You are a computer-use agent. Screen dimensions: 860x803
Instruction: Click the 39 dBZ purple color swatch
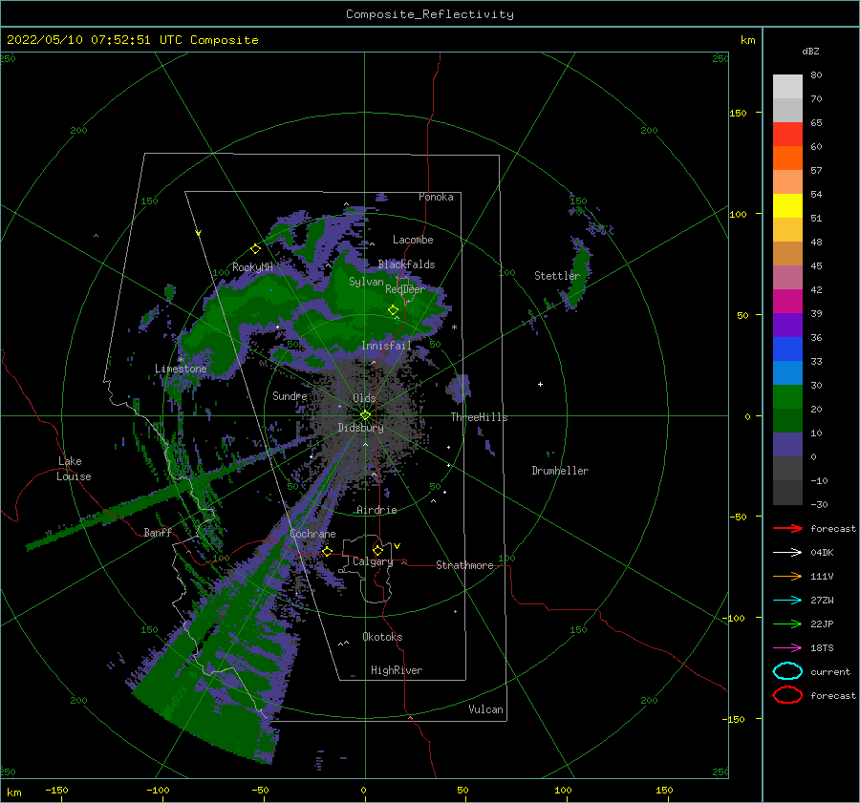coord(787,326)
